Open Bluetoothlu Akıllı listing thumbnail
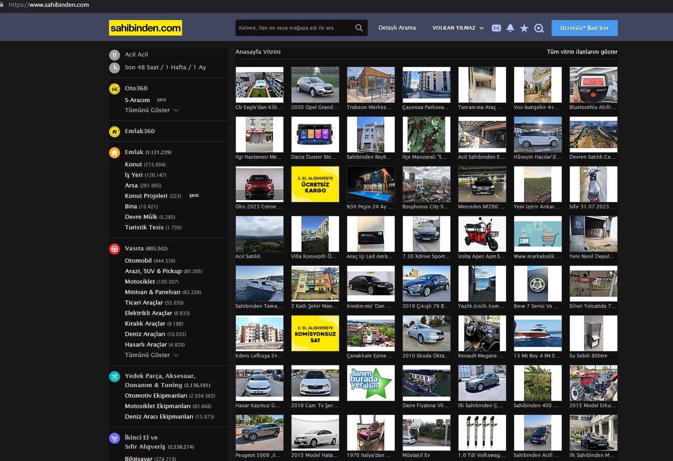The height and width of the screenshot is (461, 673). point(594,85)
